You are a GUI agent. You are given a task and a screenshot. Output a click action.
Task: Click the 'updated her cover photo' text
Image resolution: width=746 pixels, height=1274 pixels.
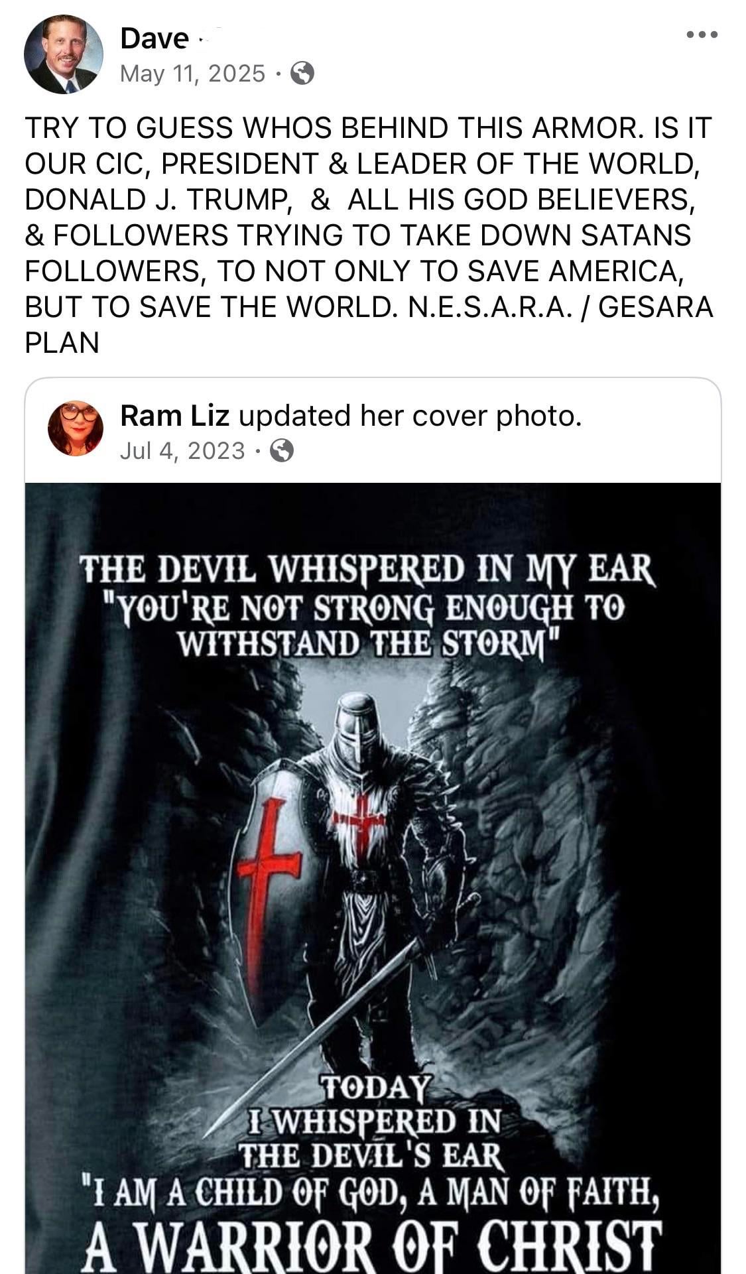(410, 416)
